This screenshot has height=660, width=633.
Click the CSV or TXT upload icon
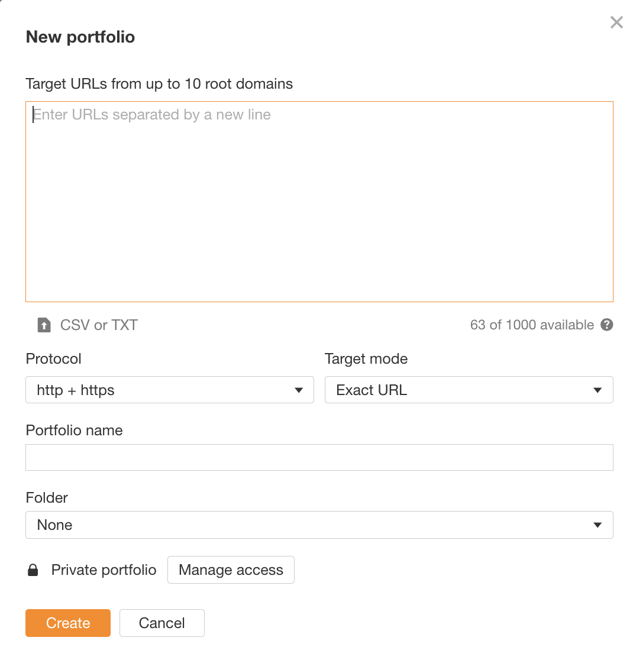coord(44,325)
